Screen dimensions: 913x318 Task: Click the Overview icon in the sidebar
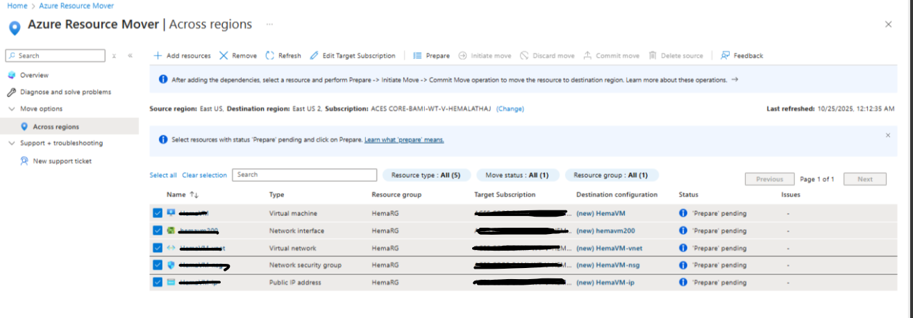point(11,75)
